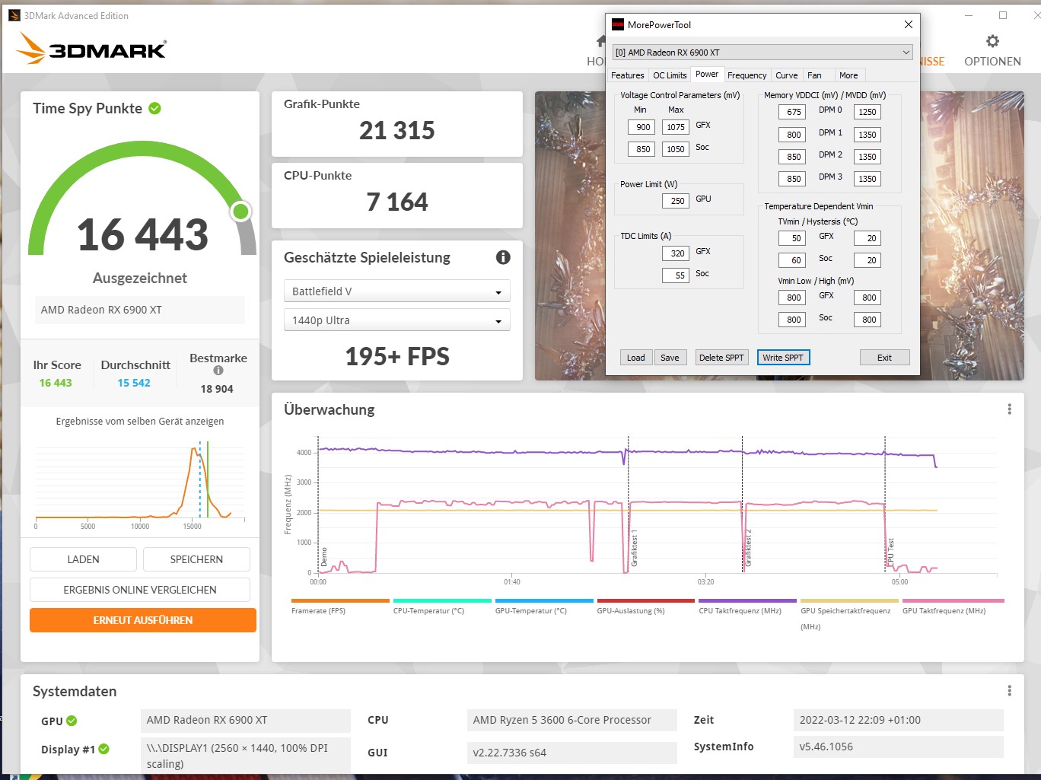
Task: Click green check next to GPU label
Action: pos(72,721)
